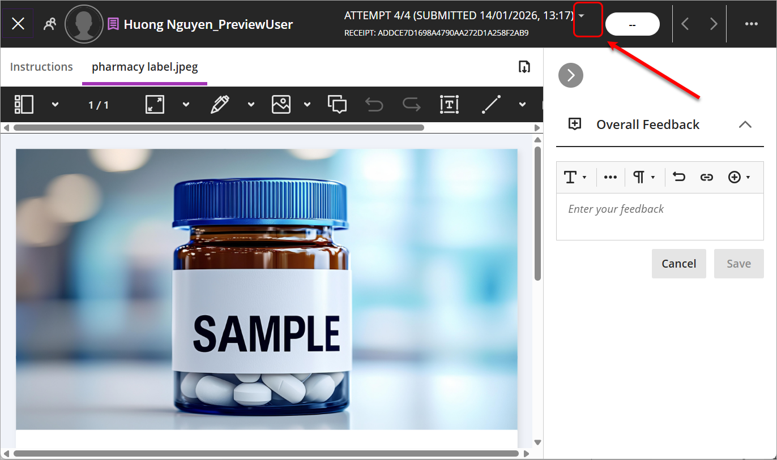Screen dimensions: 777x460
Task: Close the submission grading view
Action: [x=18, y=24]
